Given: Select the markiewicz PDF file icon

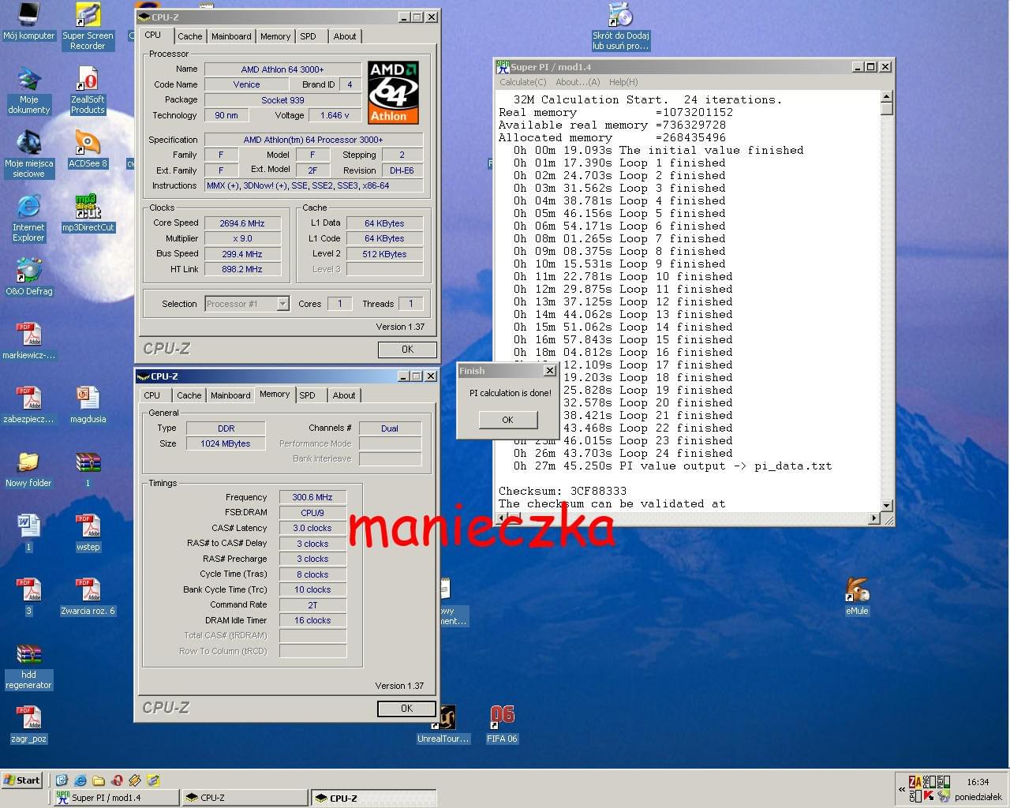Looking at the screenshot, I should [x=29, y=342].
